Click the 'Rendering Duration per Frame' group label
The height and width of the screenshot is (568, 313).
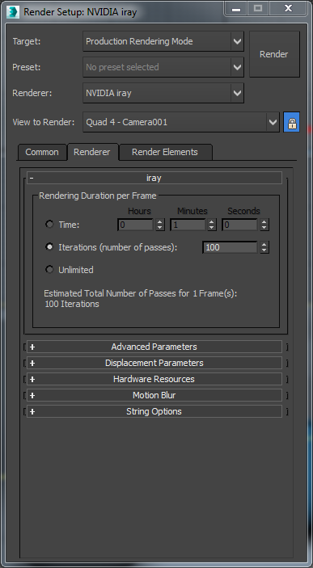98,196
